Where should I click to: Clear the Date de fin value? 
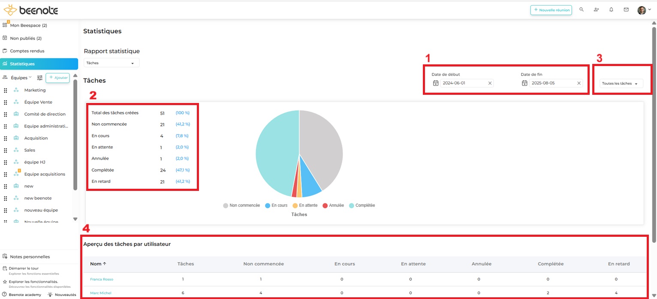579,83
